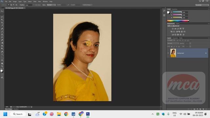Choose Add to selection mode
The height and width of the screenshot is (118, 210).
(x=11, y=5)
